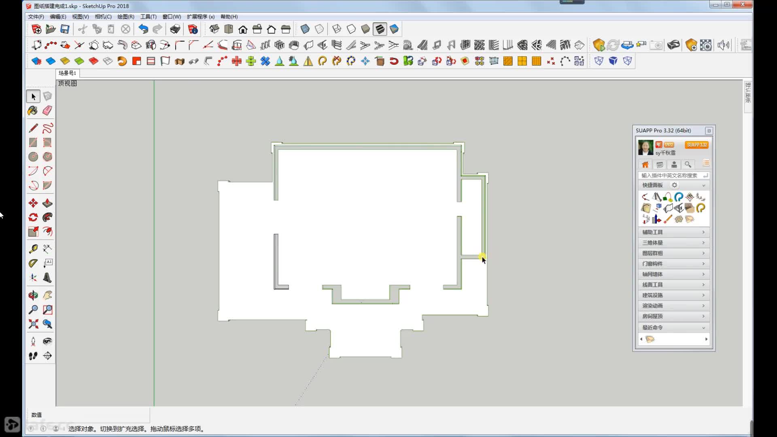Choose the Pan hand tool
This screenshot has height=437, width=777.
[47, 295]
